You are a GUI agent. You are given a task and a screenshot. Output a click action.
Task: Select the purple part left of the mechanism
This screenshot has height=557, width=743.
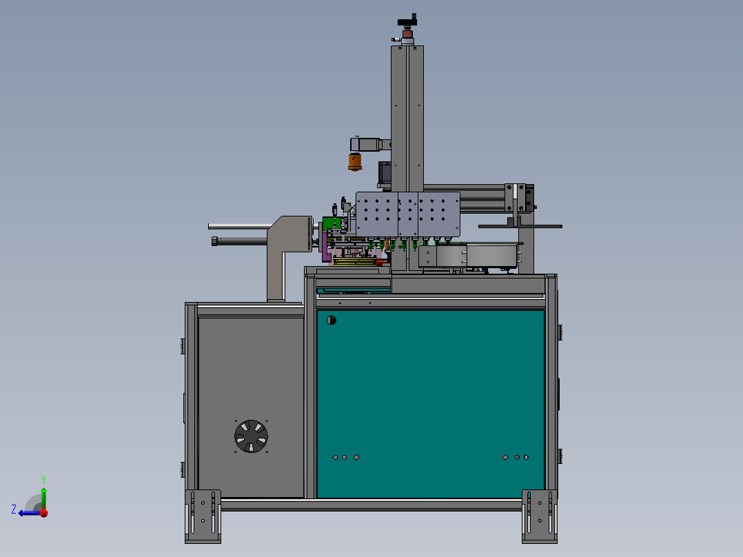[x=326, y=247]
